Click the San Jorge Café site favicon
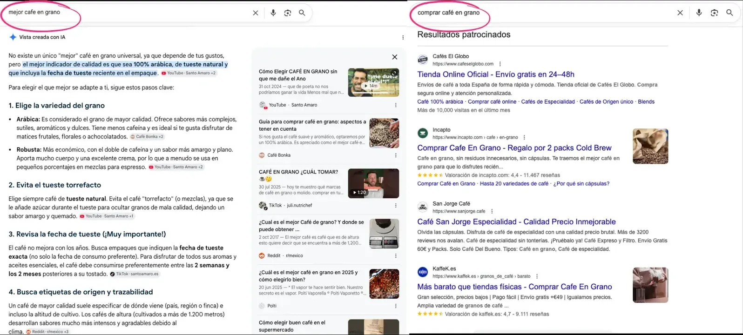The image size is (743, 335). [x=423, y=207]
